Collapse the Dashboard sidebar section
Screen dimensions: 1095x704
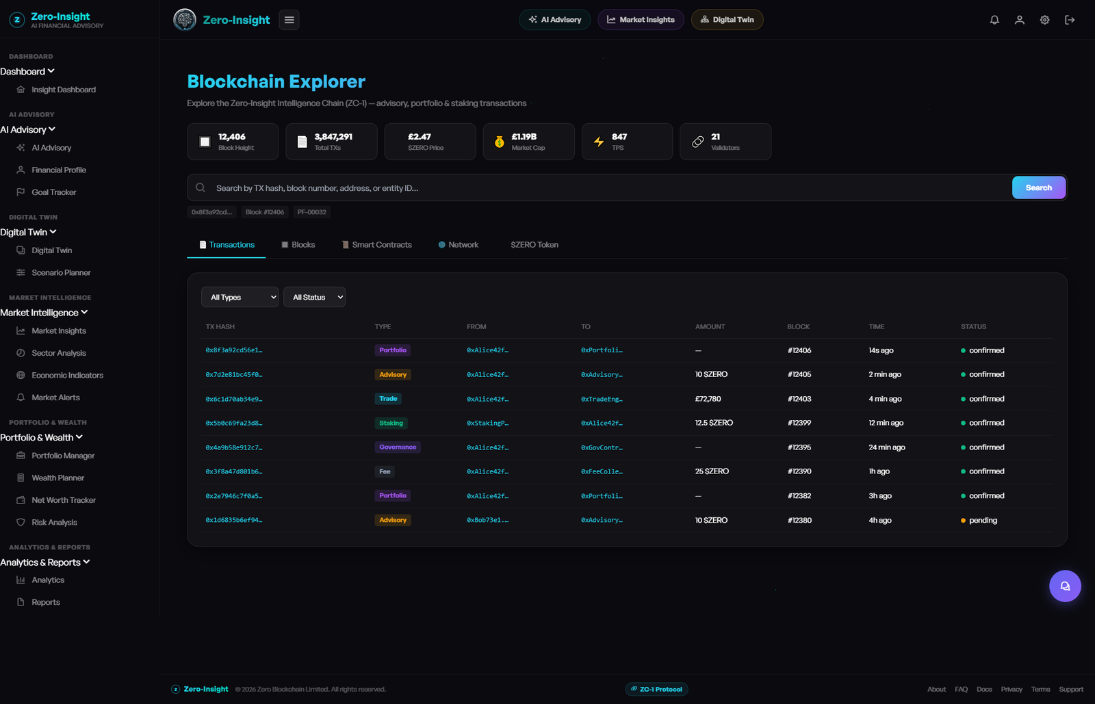pyautogui.click(x=27, y=71)
